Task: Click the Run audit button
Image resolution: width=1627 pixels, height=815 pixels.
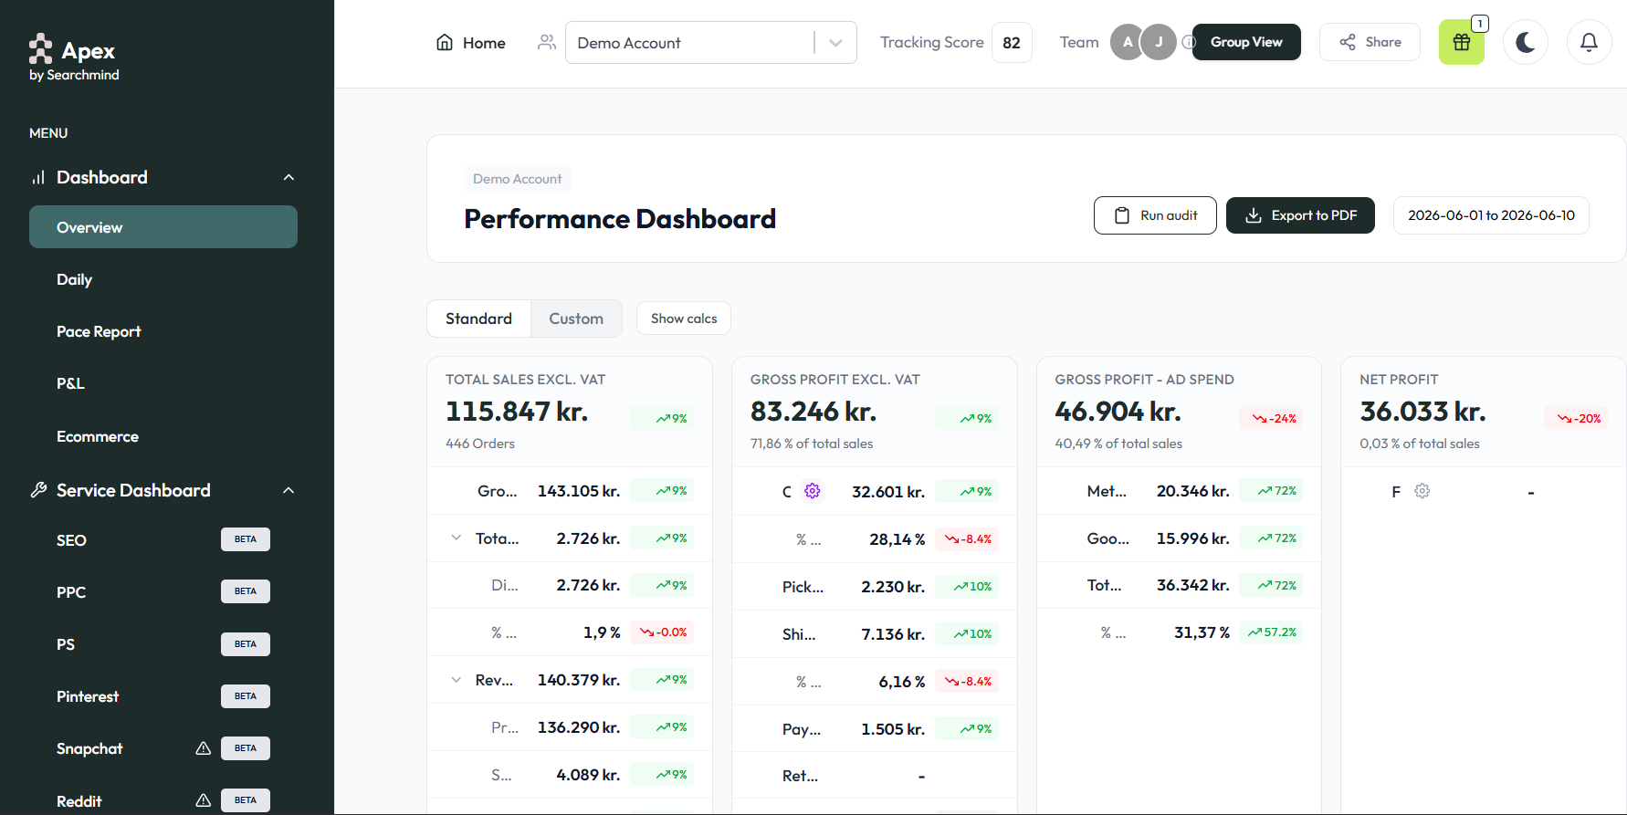Action: coord(1155,215)
